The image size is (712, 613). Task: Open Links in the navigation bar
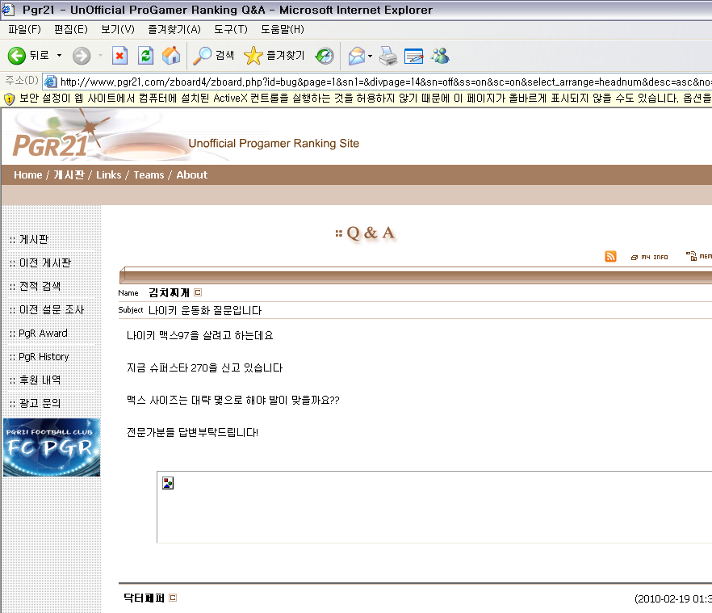tap(108, 175)
